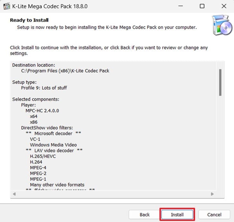
Task: Select 'Profile 9: Lots of stuff' text
Action: point(44,88)
